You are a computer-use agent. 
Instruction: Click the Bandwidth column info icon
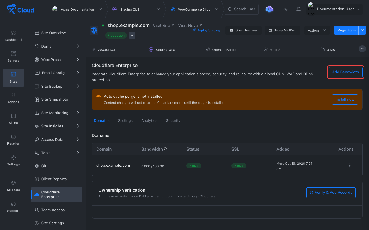[165, 149]
